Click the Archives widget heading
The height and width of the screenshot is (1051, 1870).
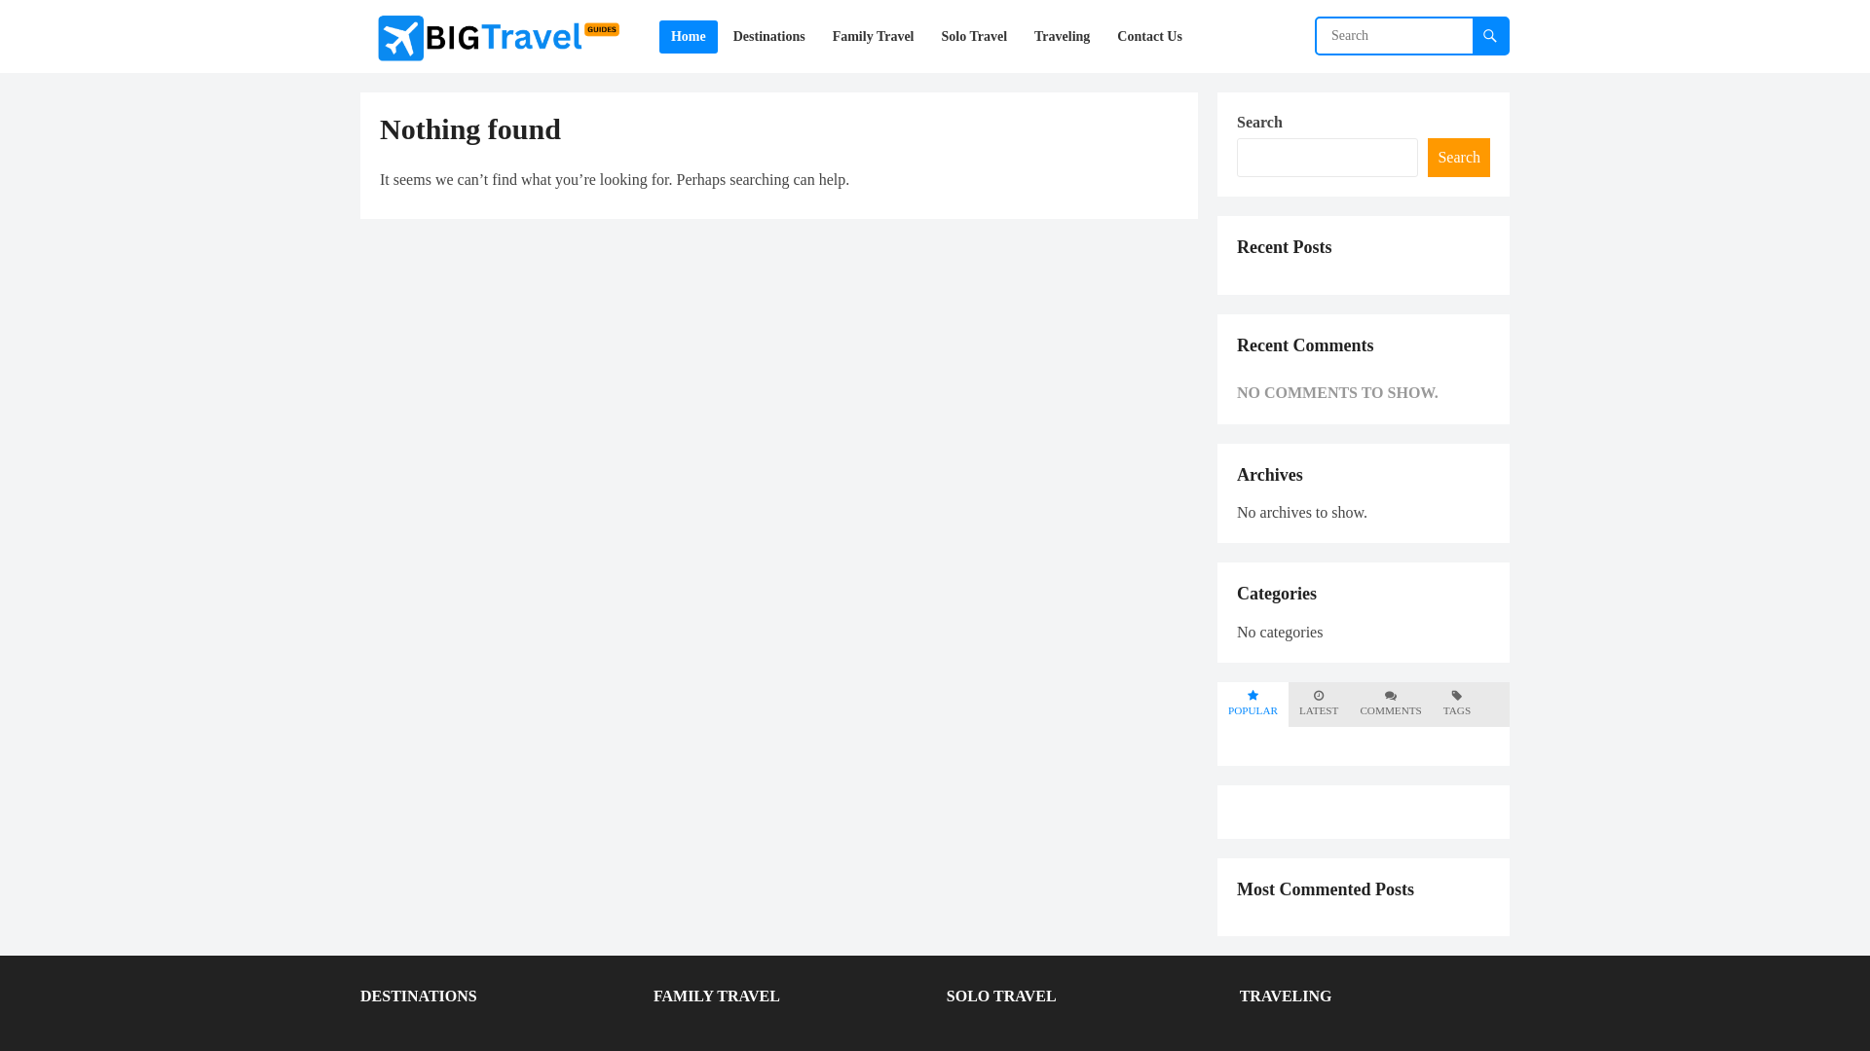coord(1270,475)
